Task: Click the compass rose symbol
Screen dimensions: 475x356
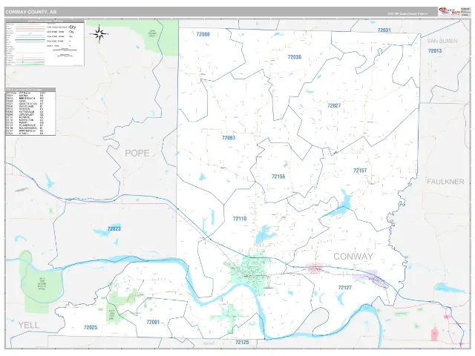Action: pyautogui.click(x=99, y=34)
